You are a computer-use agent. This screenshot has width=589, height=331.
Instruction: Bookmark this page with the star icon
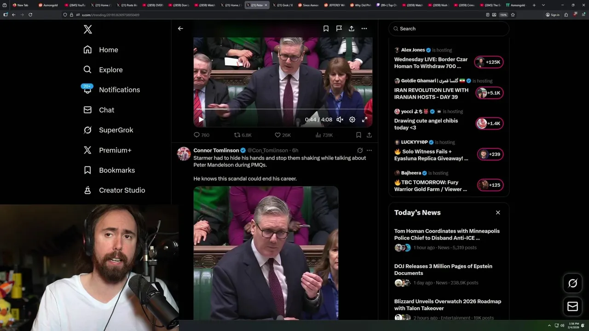pos(513,15)
